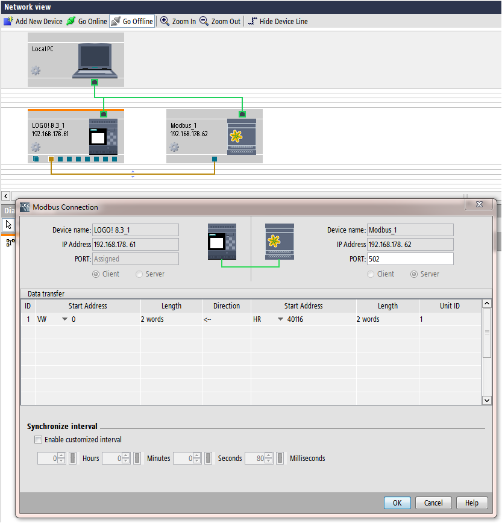Click LOGO! 8.3_1 Device name field
Image resolution: width=502 pixels, height=523 pixels.
click(x=136, y=230)
